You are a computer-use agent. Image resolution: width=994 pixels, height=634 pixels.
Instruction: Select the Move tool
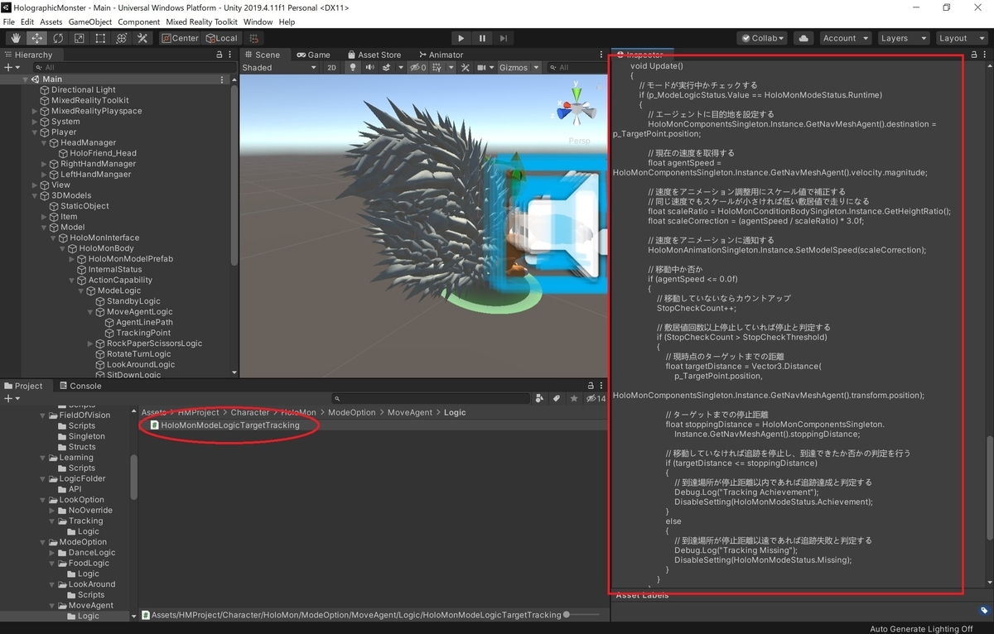tap(37, 38)
